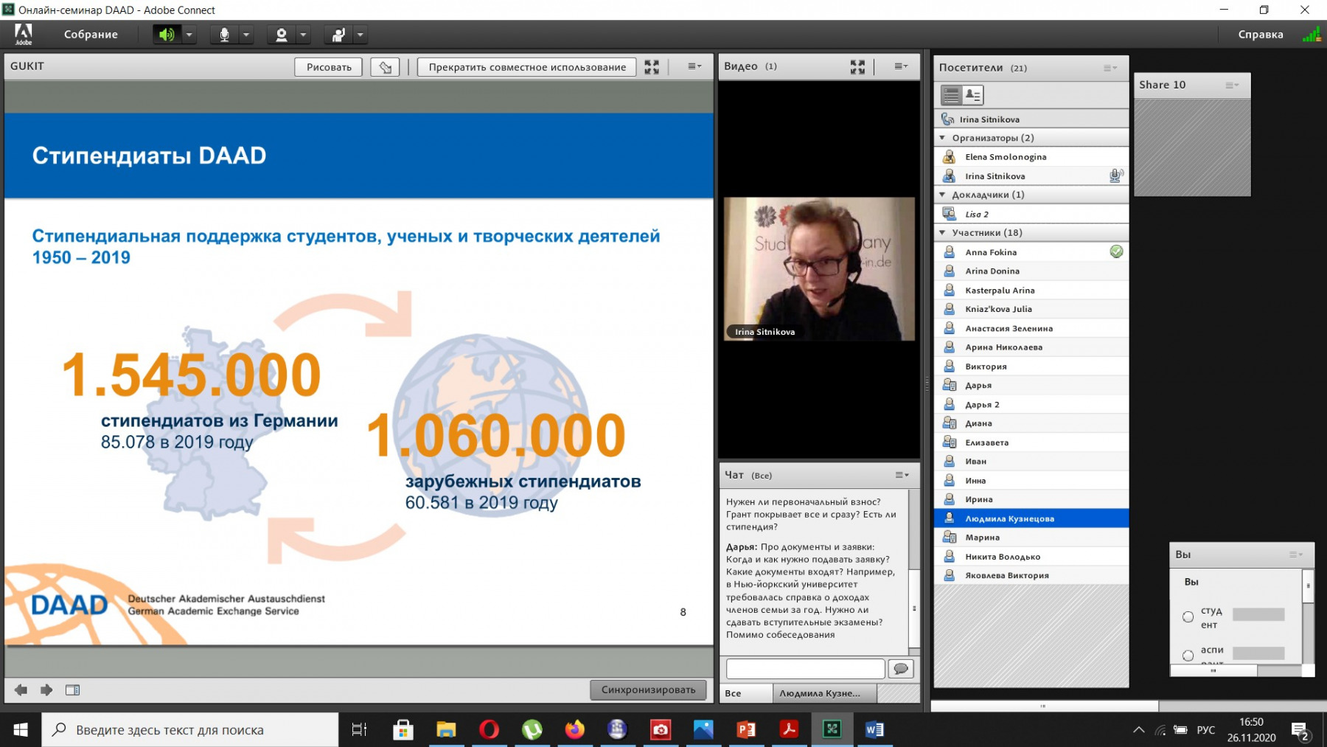Select the аспирант poll radio option
Viewport: 1327px width, 747px height.
(1188, 655)
